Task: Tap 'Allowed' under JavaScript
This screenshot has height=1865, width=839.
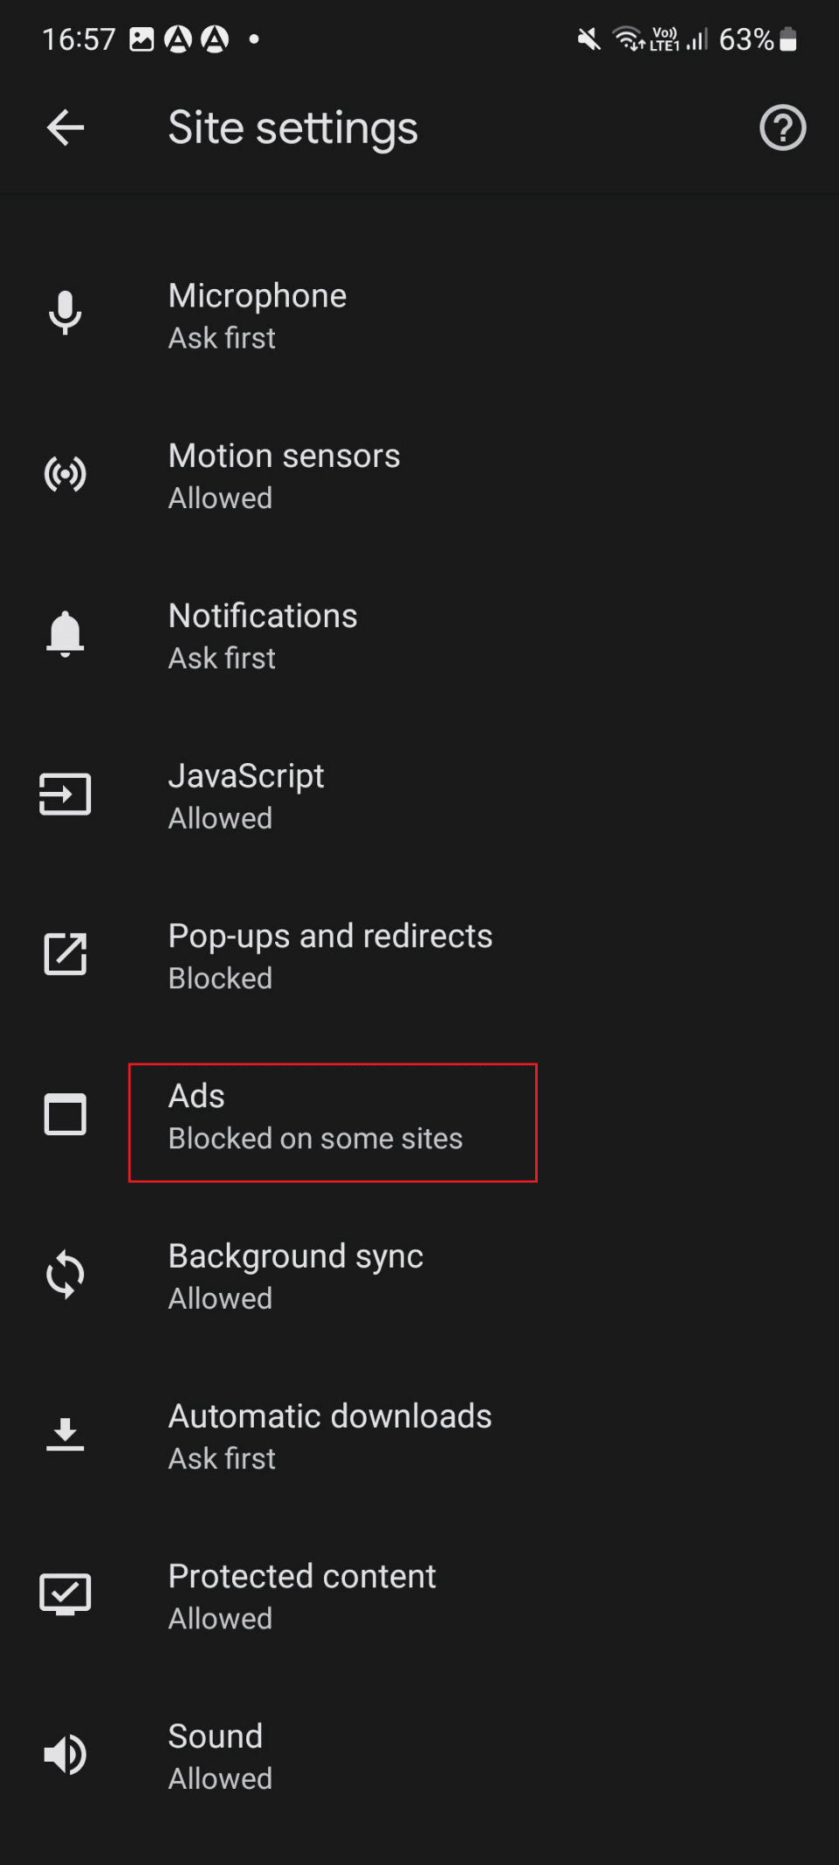Action: click(221, 818)
